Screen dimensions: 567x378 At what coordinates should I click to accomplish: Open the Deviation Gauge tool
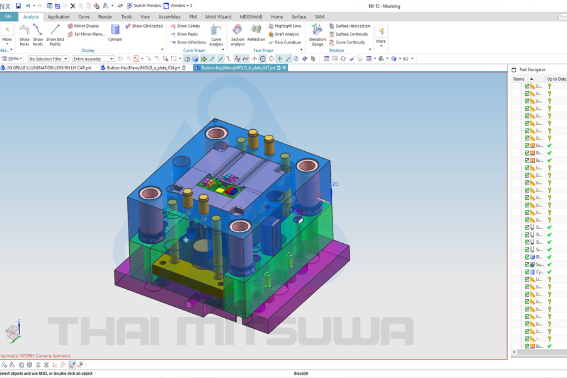coord(317,35)
